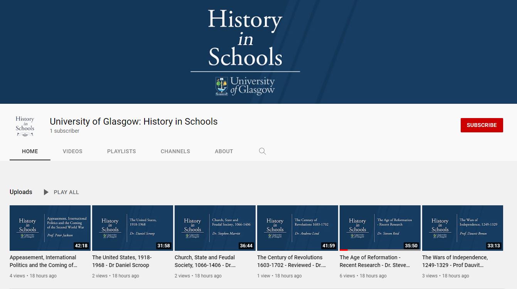517x289 pixels.
Task: Click '4 views • 18 hours ago' text
Action: tap(33, 276)
